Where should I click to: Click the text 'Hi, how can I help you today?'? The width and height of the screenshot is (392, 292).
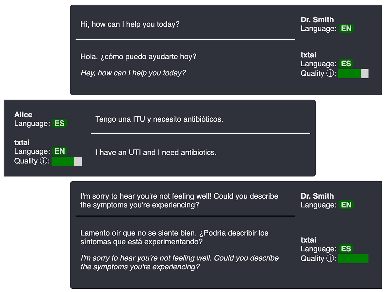click(x=130, y=24)
